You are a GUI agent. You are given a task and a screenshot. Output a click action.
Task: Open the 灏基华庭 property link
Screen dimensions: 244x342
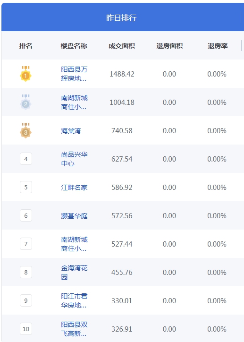coord(74,216)
